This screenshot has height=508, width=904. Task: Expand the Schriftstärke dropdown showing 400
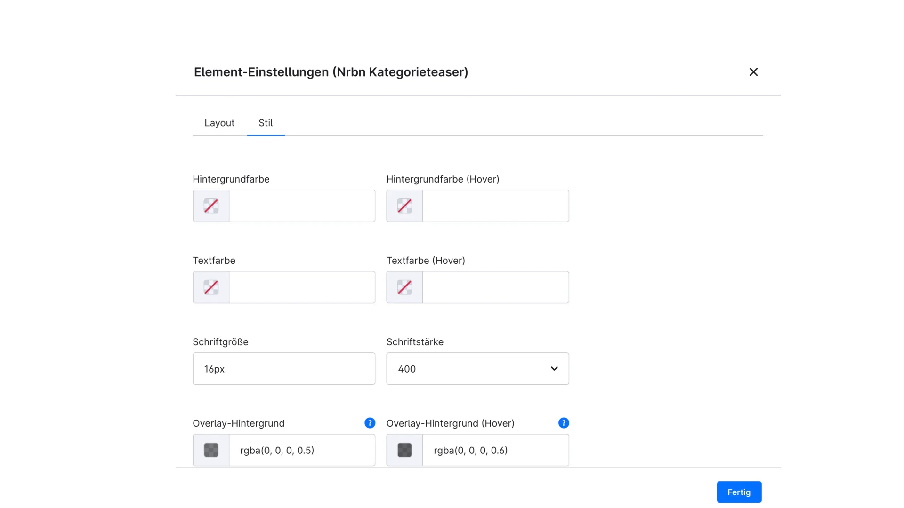[x=477, y=369]
